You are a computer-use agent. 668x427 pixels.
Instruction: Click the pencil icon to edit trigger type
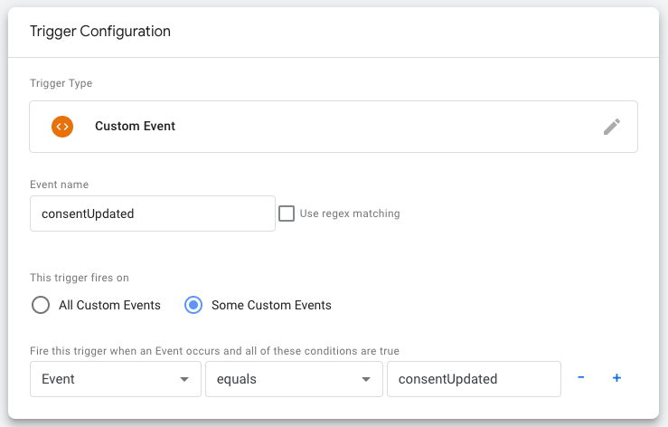pyautogui.click(x=612, y=127)
